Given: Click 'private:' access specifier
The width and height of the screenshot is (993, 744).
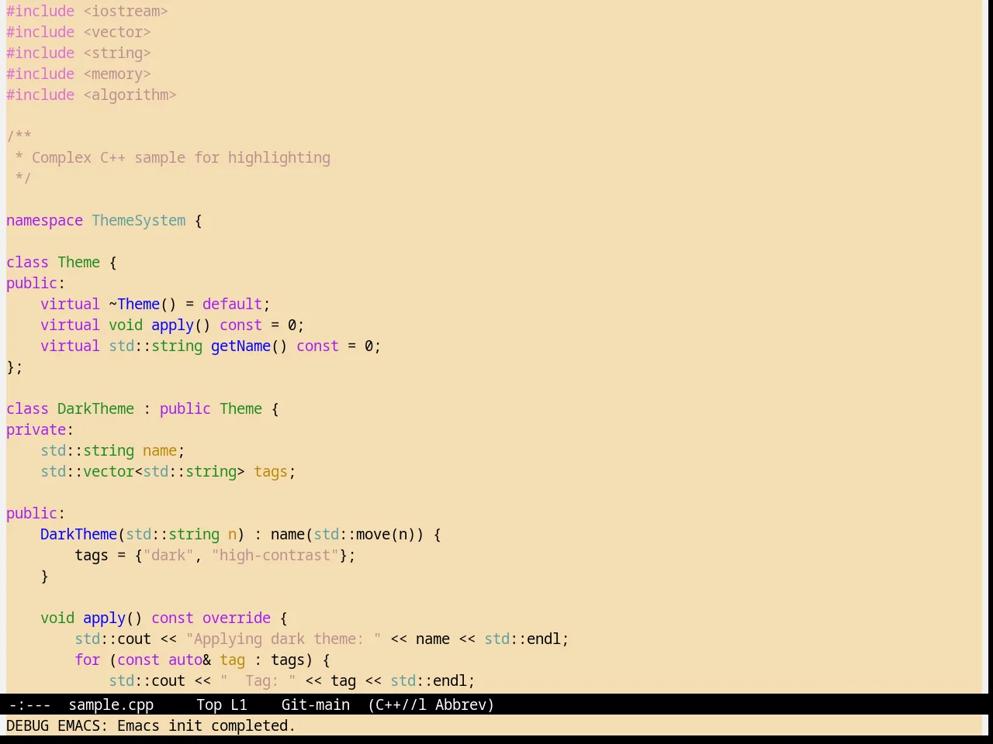Looking at the screenshot, I should [x=40, y=429].
